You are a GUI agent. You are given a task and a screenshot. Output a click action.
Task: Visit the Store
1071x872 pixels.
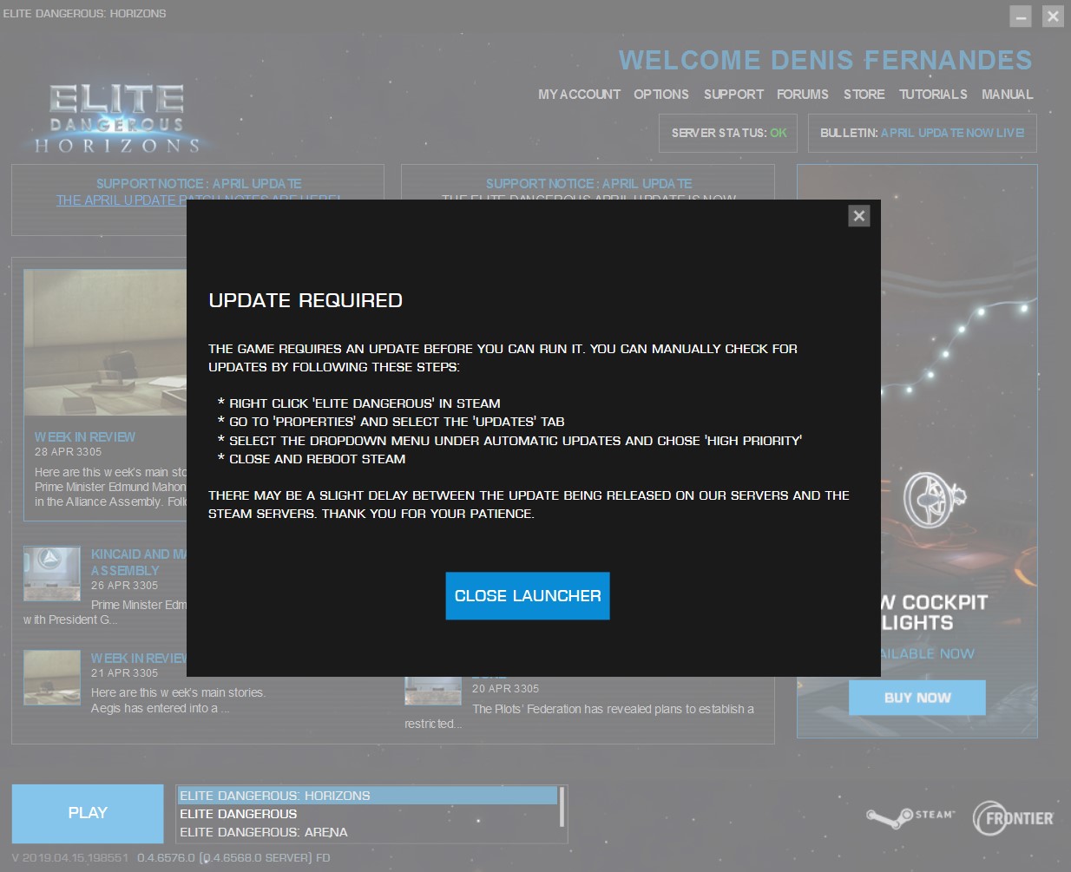click(x=864, y=95)
